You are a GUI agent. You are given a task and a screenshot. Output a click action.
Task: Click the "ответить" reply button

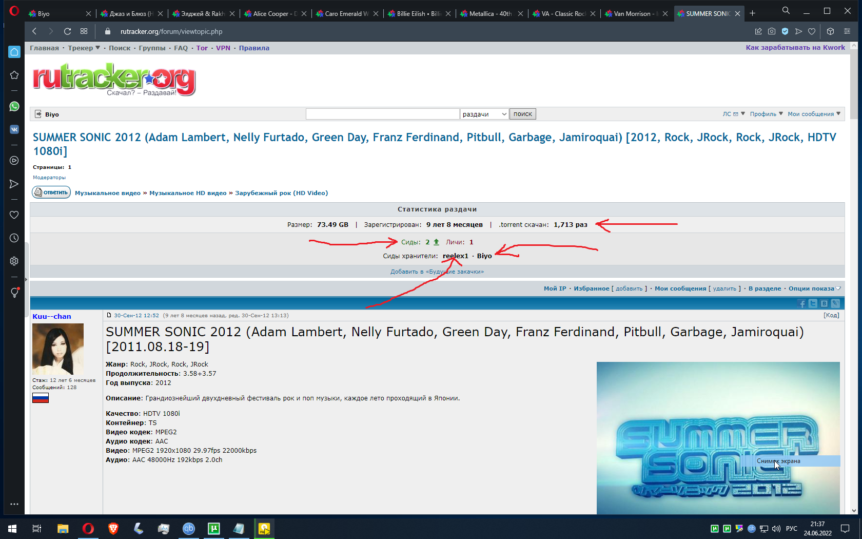coord(51,192)
